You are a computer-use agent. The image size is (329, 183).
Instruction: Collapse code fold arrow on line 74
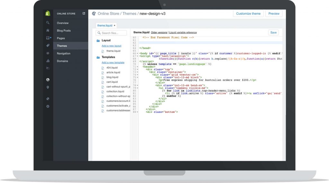coord(138,75)
